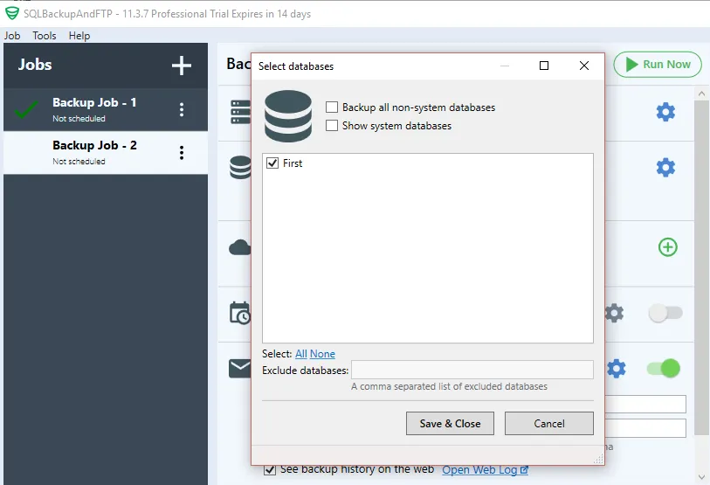Click the Save & Close button

450,423
